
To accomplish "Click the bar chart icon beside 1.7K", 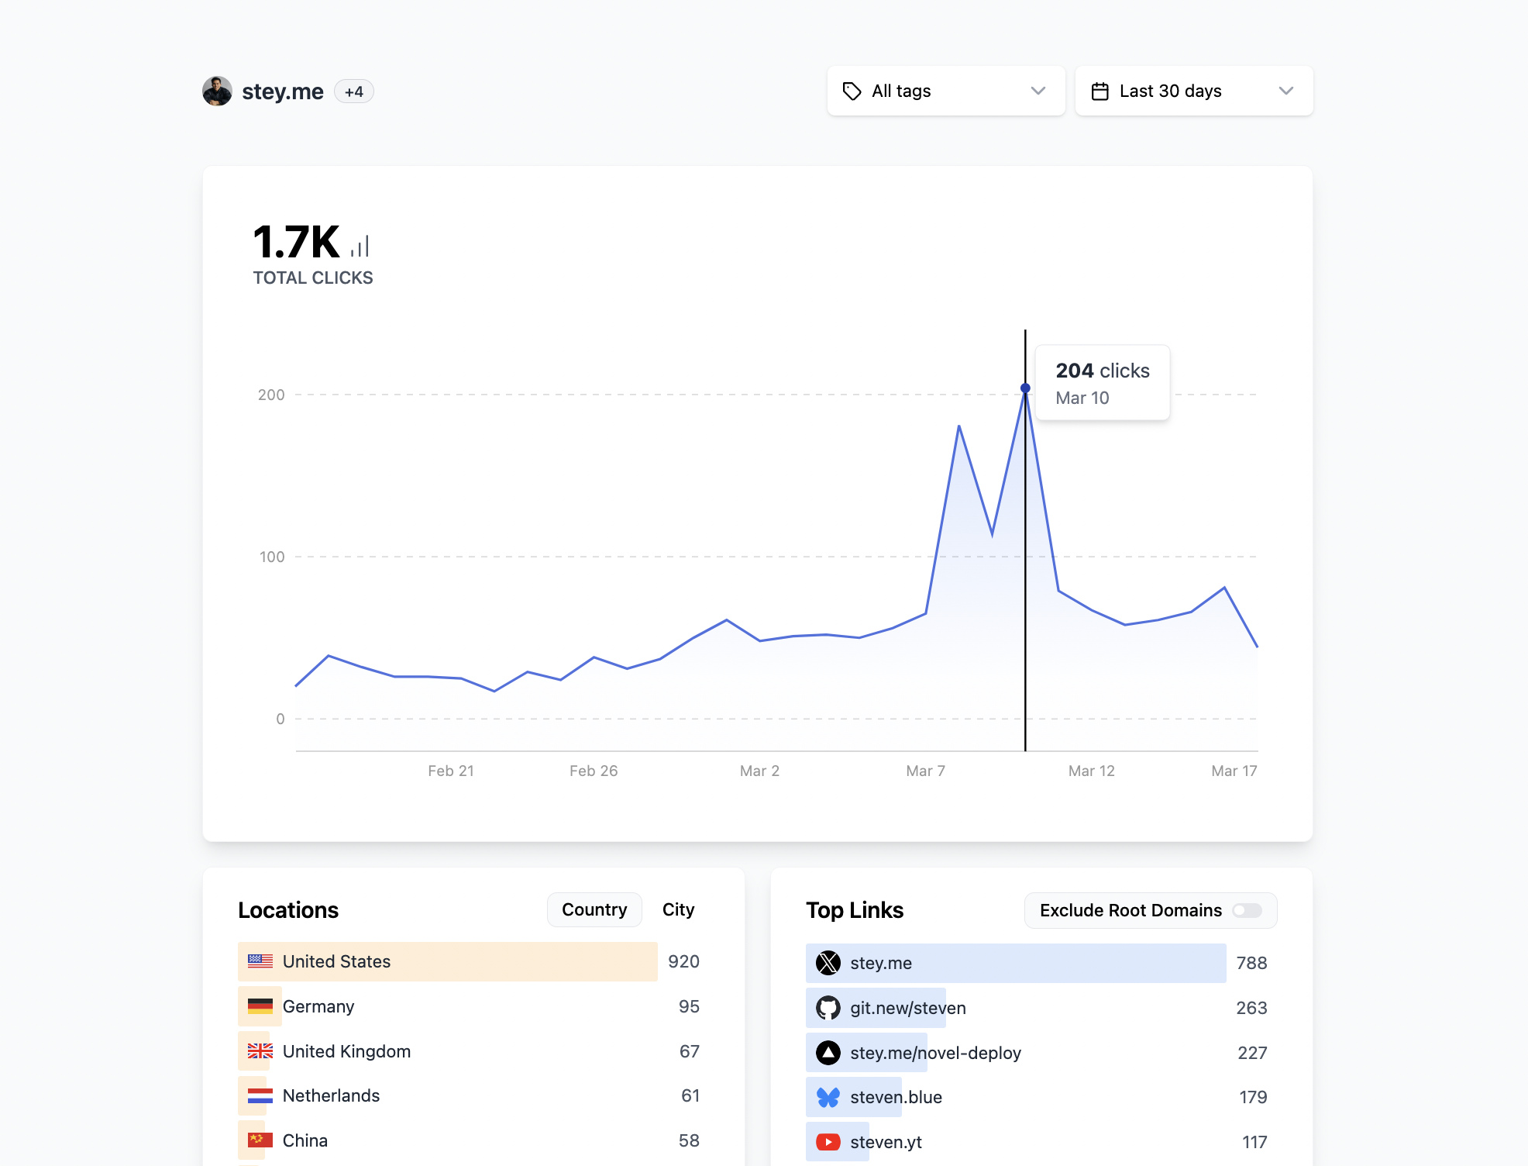I will pyautogui.click(x=358, y=244).
